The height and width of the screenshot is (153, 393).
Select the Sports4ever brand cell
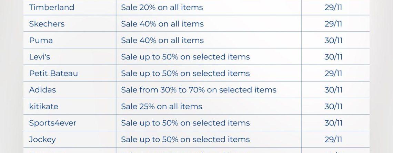coord(52,123)
